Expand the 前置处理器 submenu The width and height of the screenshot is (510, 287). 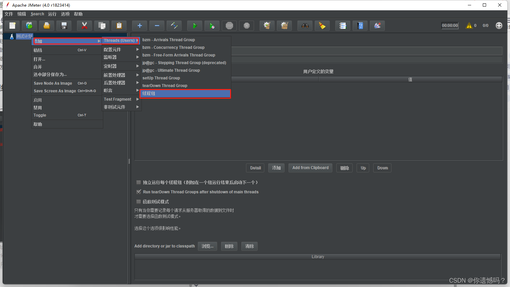(122, 75)
